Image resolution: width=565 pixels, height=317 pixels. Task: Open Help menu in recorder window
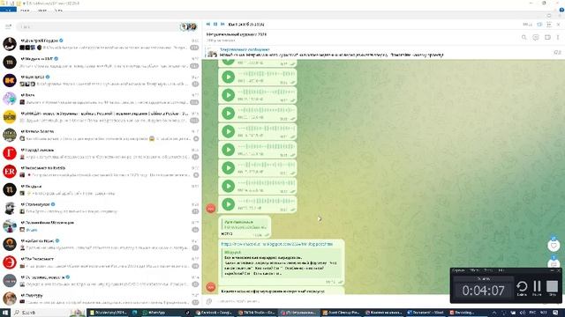tap(501, 270)
